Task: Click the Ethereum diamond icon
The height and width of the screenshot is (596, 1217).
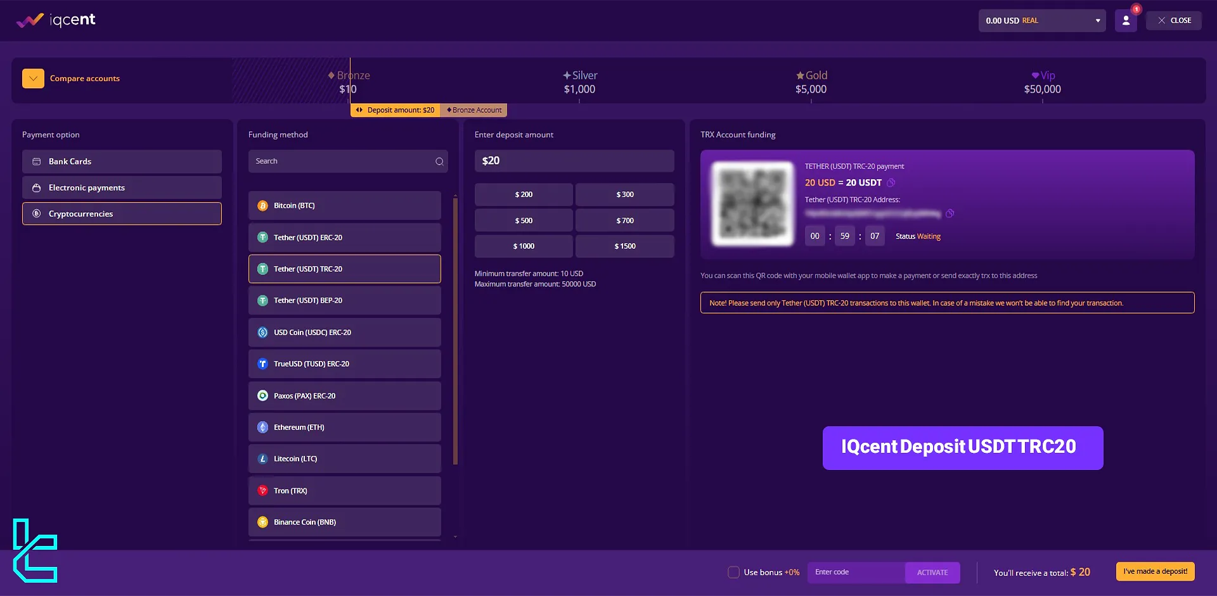Action: (x=262, y=428)
